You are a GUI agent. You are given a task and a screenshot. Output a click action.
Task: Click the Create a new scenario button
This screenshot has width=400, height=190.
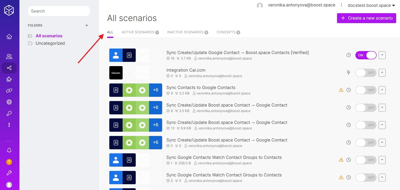(366, 18)
